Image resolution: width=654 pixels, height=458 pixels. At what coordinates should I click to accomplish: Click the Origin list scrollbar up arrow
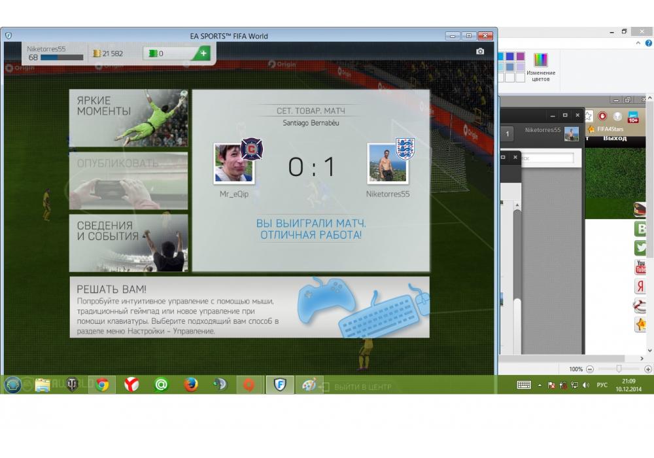coord(517,205)
